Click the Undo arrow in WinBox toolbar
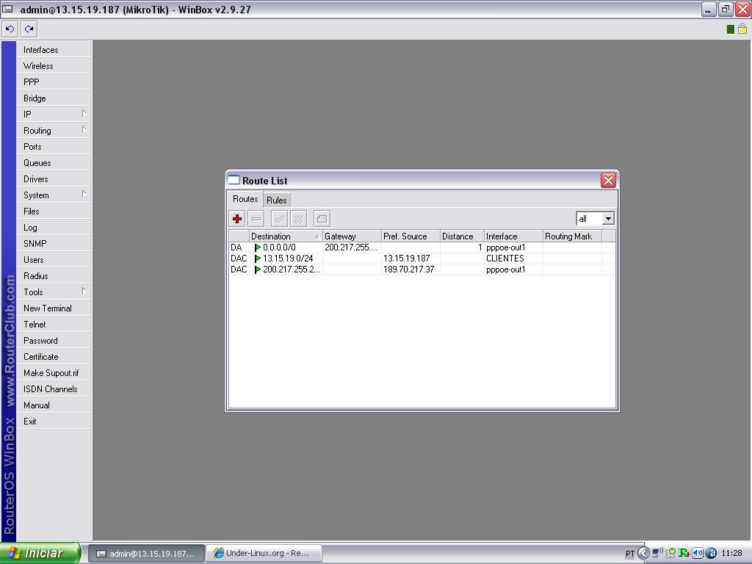 [x=10, y=29]
